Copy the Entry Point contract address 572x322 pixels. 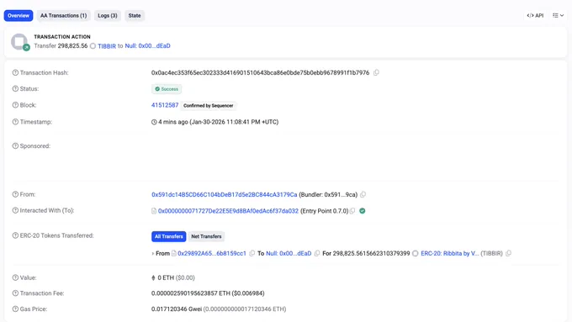pos(352,211)
